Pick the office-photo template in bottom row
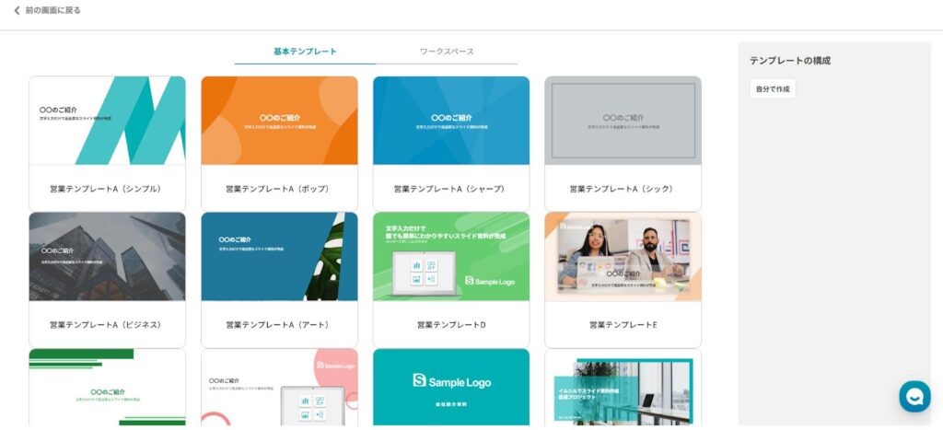 pos(623,388)
